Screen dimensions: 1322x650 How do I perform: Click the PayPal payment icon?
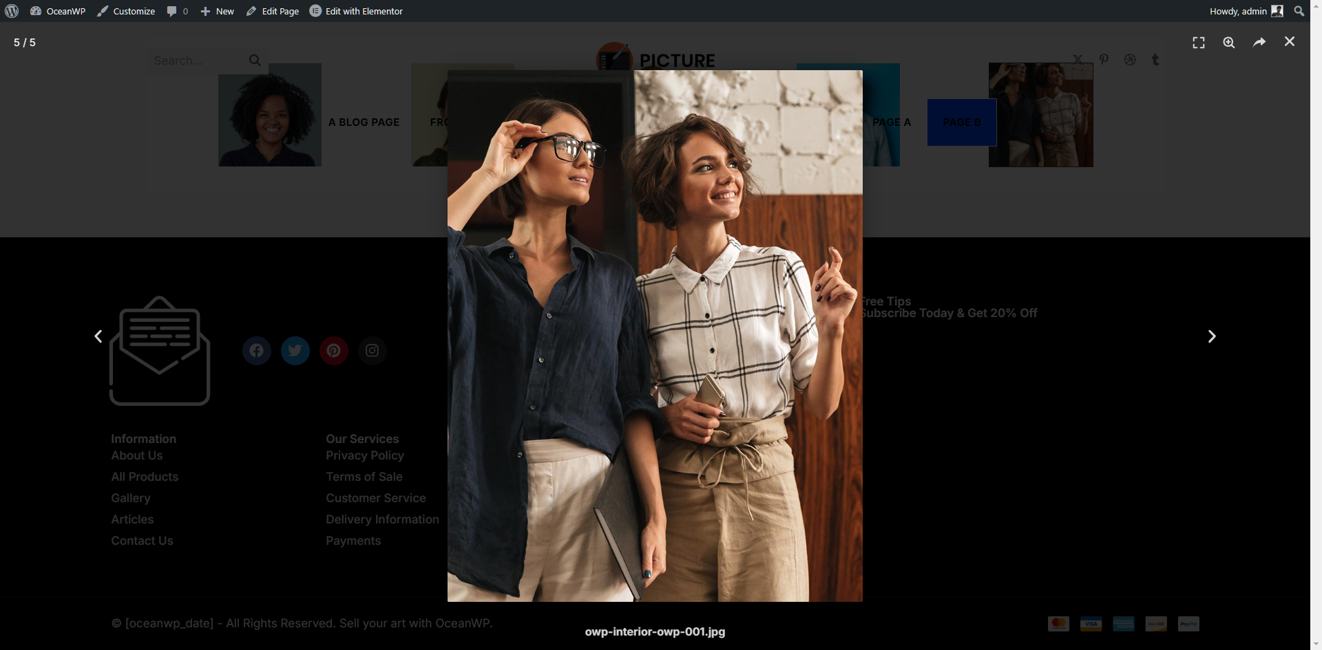pyautogui.click(x=1188, y=624)
